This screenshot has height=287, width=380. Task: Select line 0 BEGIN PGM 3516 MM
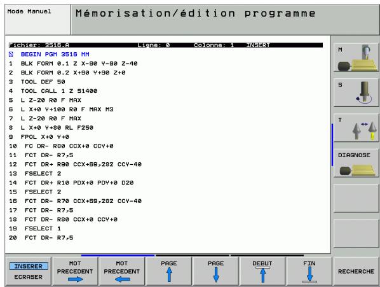point(49,54)
